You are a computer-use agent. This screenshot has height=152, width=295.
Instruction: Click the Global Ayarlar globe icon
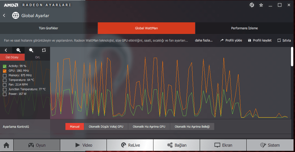point(16,15)
